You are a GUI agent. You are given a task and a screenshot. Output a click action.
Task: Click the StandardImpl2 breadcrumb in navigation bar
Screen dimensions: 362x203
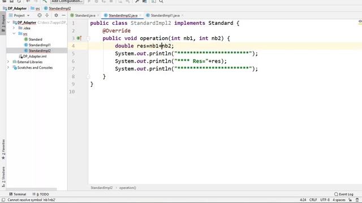[x=57, y=8]
